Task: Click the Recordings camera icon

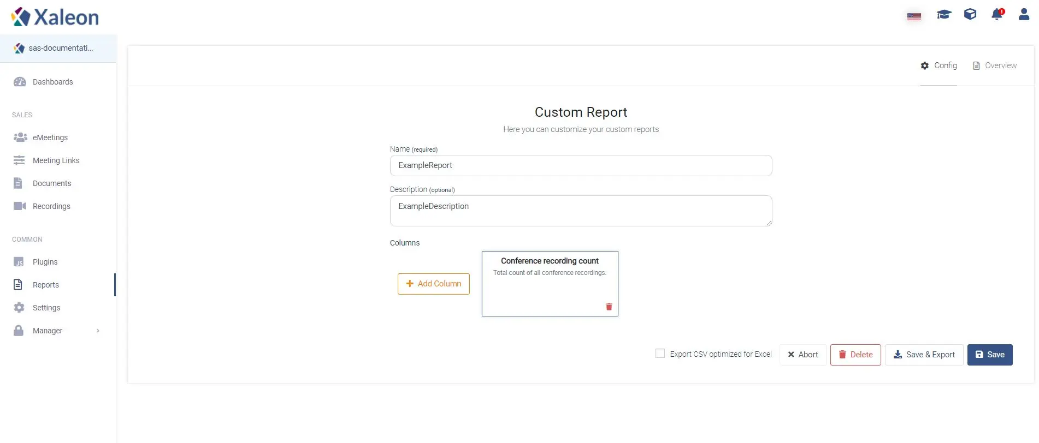Action: [20, 206]
